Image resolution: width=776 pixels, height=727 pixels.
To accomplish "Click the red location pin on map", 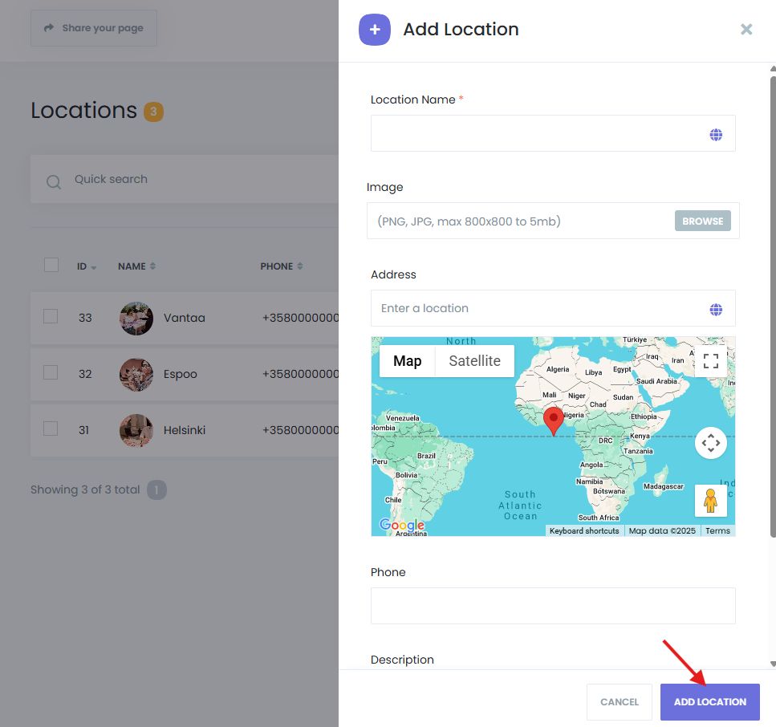I will point(553,420).
